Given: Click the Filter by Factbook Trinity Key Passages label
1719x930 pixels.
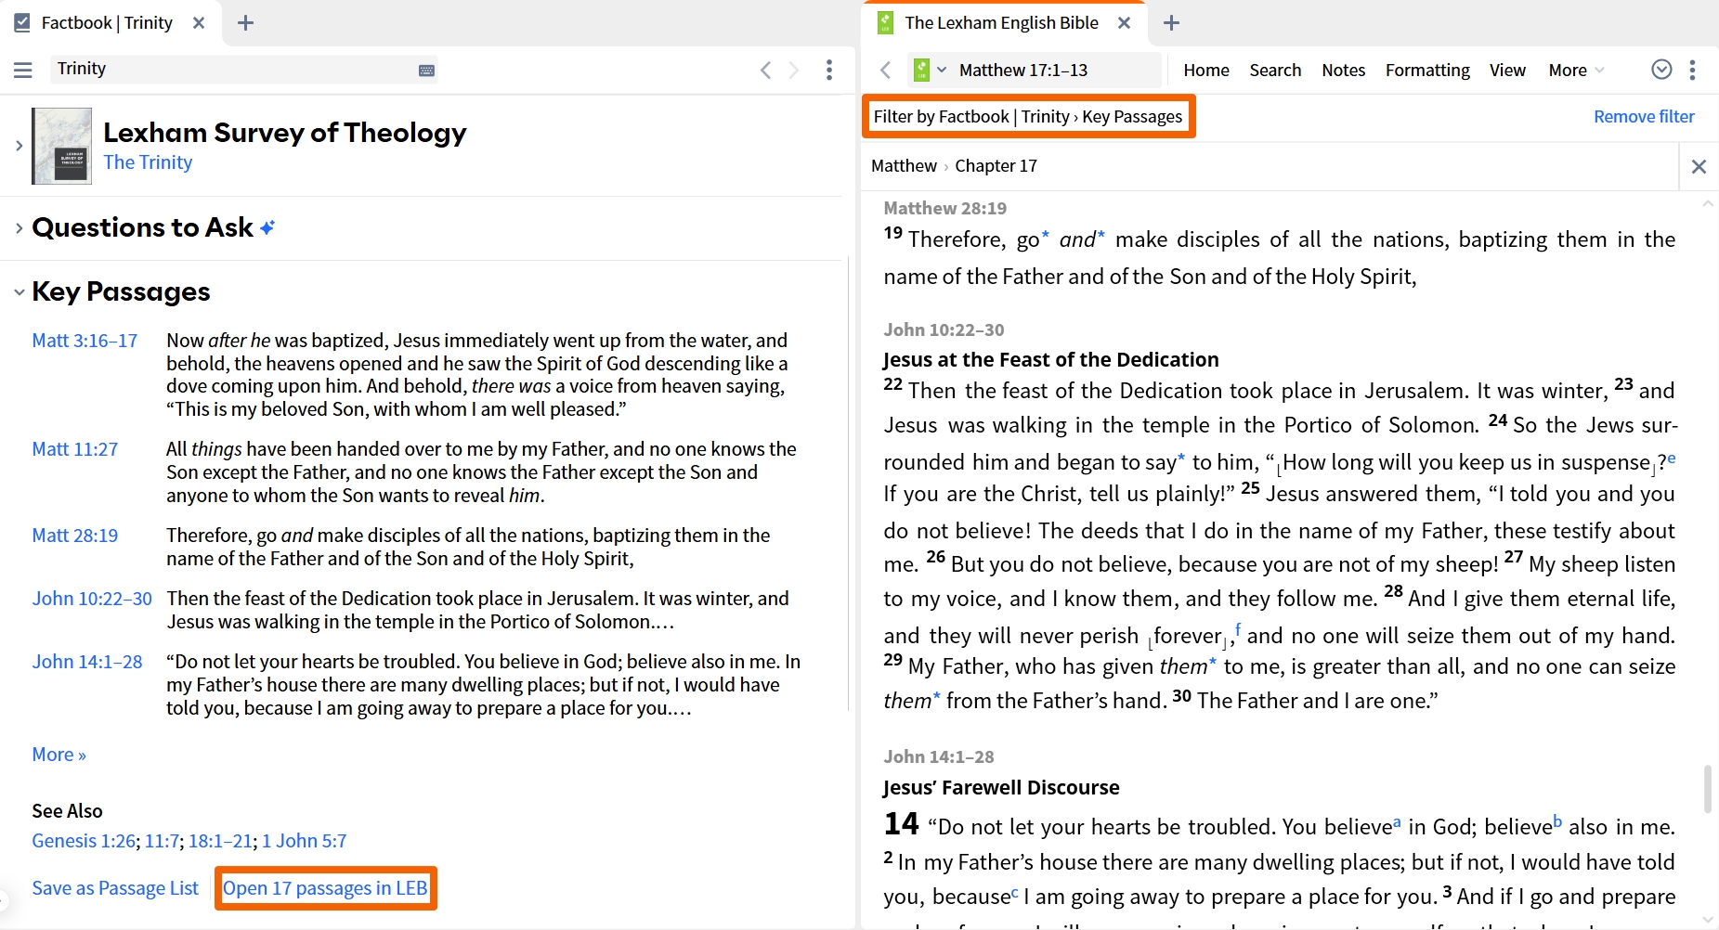Looking at the screenshot, I should 1028,117.
